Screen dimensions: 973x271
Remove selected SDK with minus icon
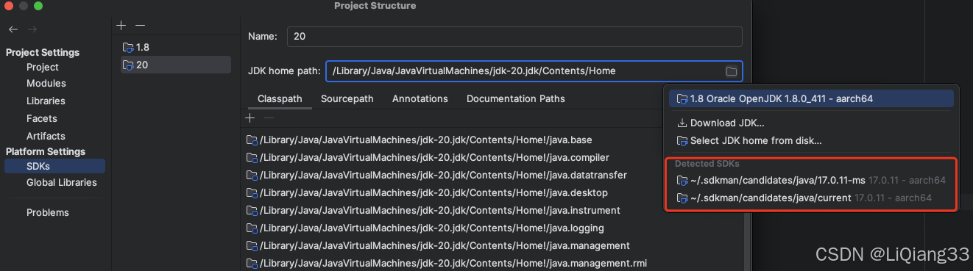(x=140, y=25)
